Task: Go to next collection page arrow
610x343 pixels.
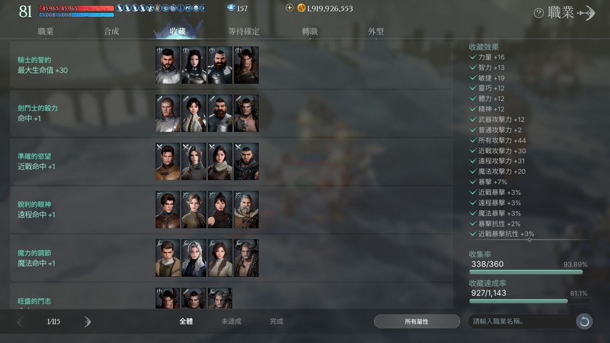Action: coord(88,321)
